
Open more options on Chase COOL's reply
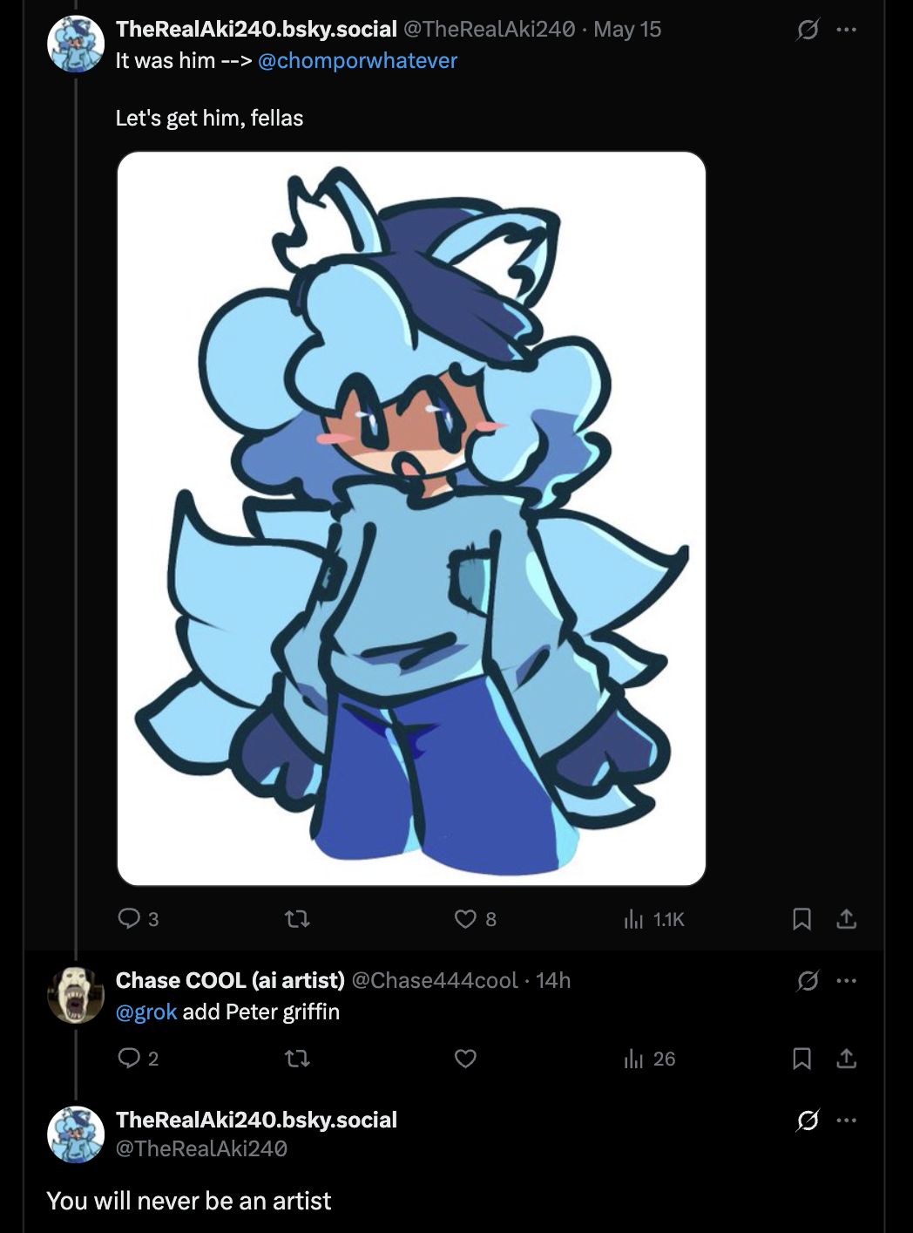click(846, 981)
